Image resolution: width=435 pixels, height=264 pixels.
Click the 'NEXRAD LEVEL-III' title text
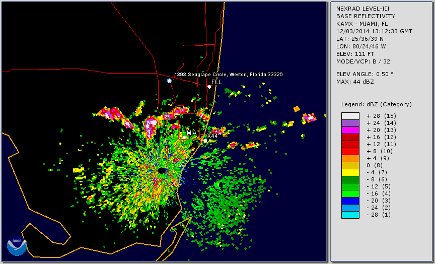point(363,9)
